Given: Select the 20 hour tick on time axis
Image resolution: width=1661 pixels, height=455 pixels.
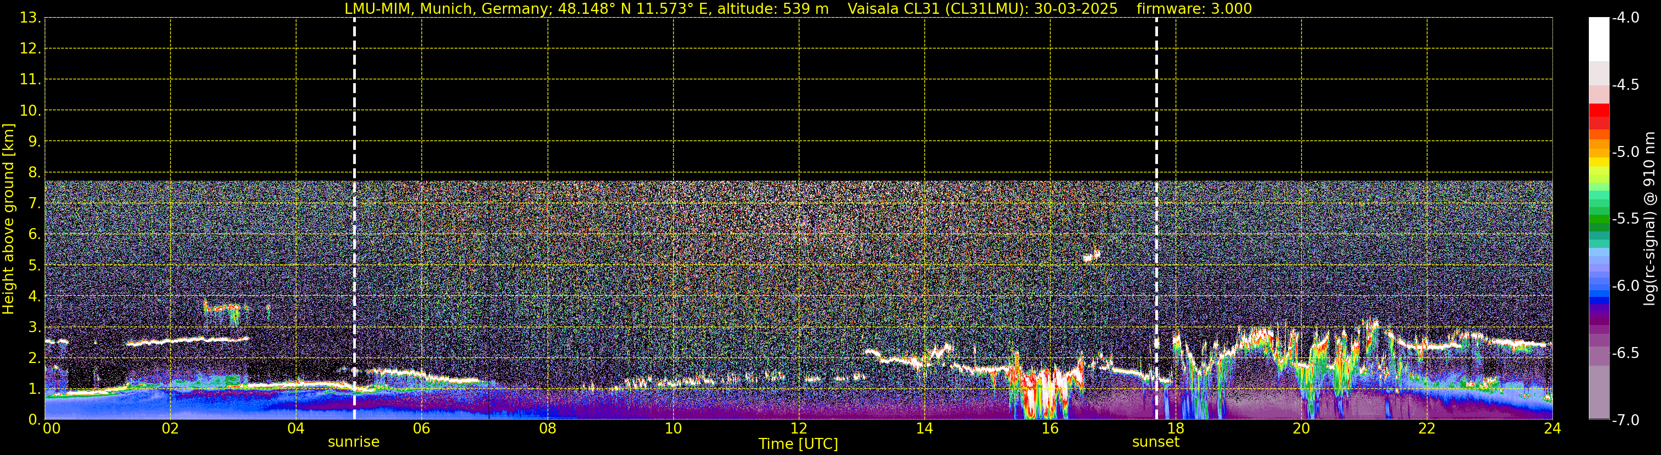Looking at the screenshot, I should click(1301, 429).
